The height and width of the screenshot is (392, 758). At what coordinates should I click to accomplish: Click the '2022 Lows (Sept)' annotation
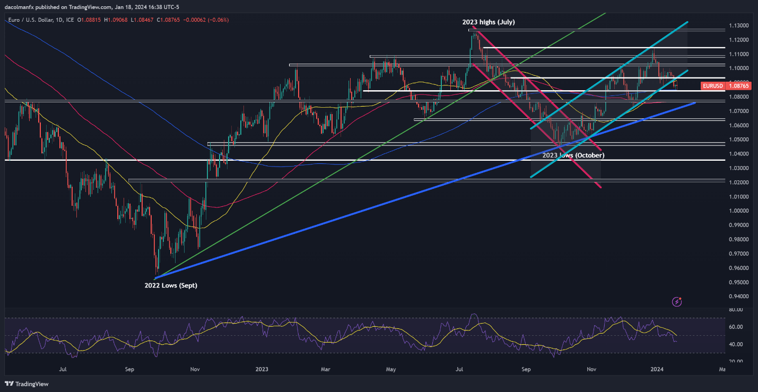point(171,285)
